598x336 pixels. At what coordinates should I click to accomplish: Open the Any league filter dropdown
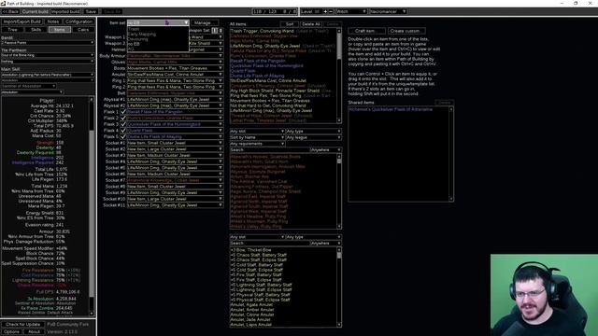314,137
